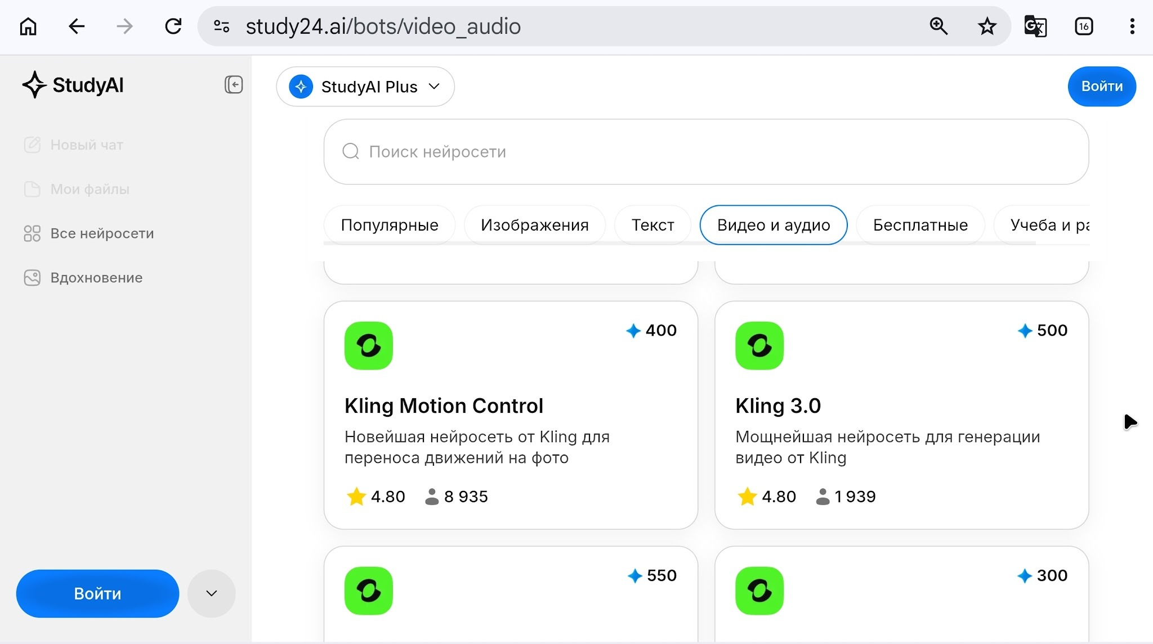This screenshot has width=1153, height=644.
Task: Click the Новый чат pencil icon
Action: pos(32,145)
